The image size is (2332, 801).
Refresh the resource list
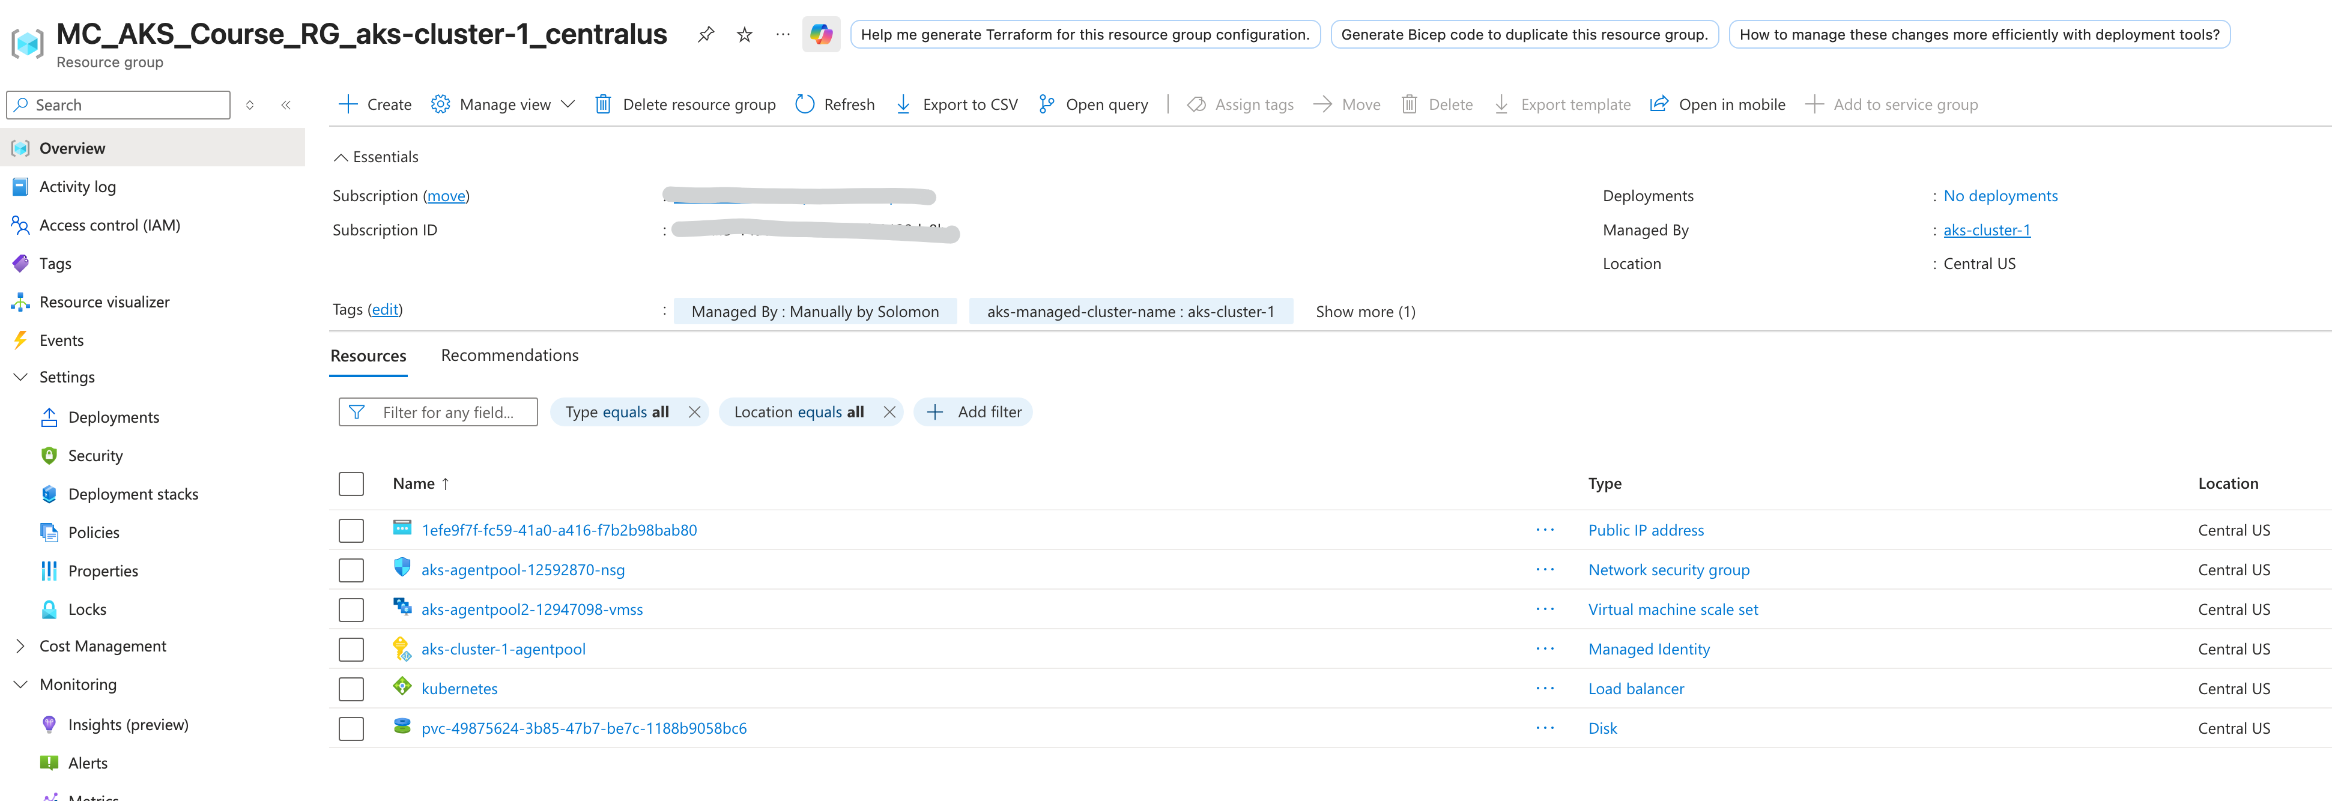835,104
